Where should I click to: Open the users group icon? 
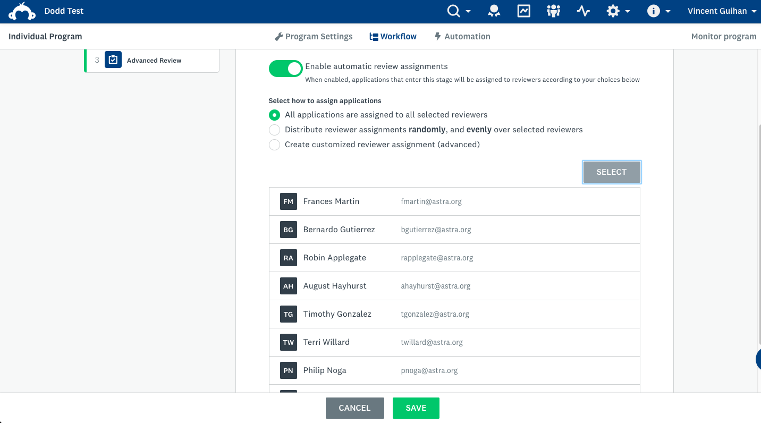click(x=554, y=11)
